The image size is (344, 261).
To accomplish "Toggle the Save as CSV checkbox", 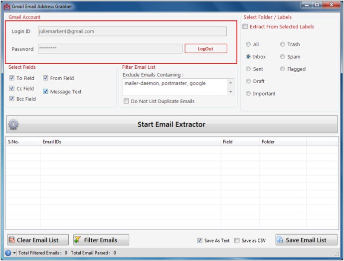I will coord(237,241).
